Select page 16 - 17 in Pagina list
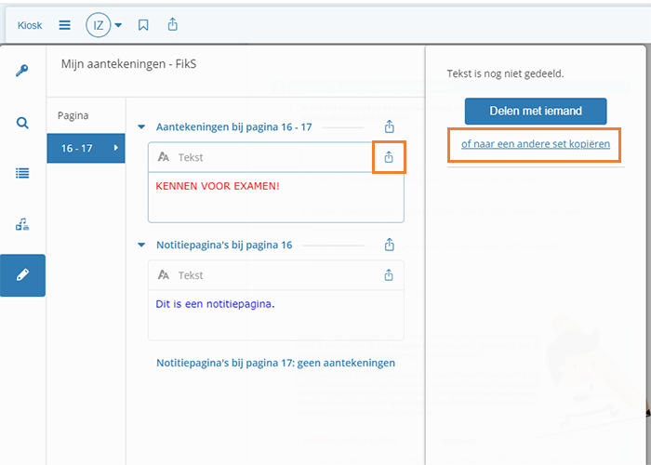 point(86,148)
